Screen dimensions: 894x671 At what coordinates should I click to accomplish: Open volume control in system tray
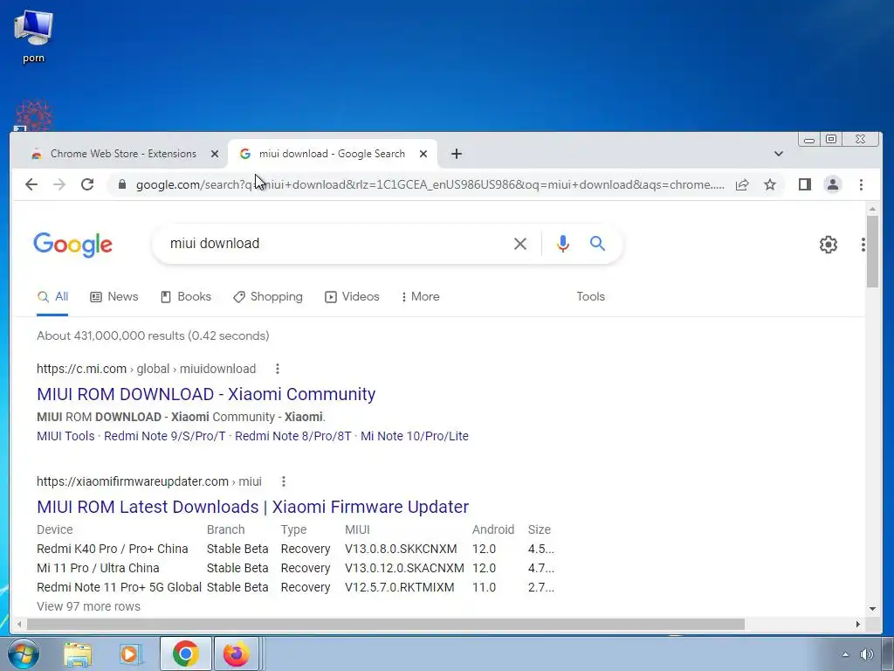[867, 654]
